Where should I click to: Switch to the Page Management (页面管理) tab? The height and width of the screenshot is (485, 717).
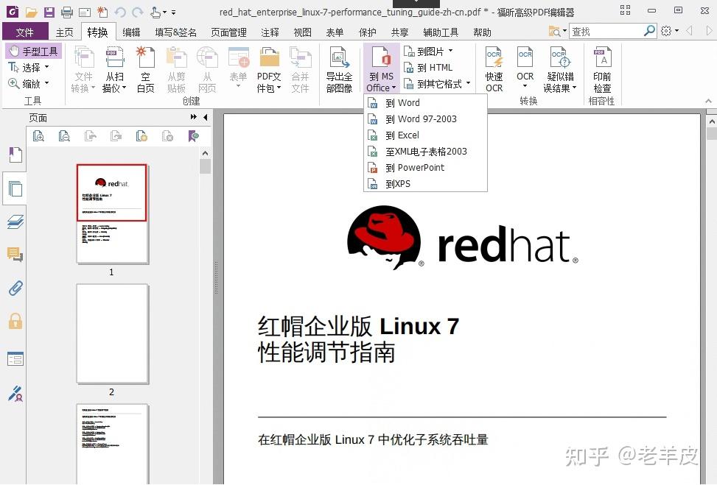click(x=228, y=32)
